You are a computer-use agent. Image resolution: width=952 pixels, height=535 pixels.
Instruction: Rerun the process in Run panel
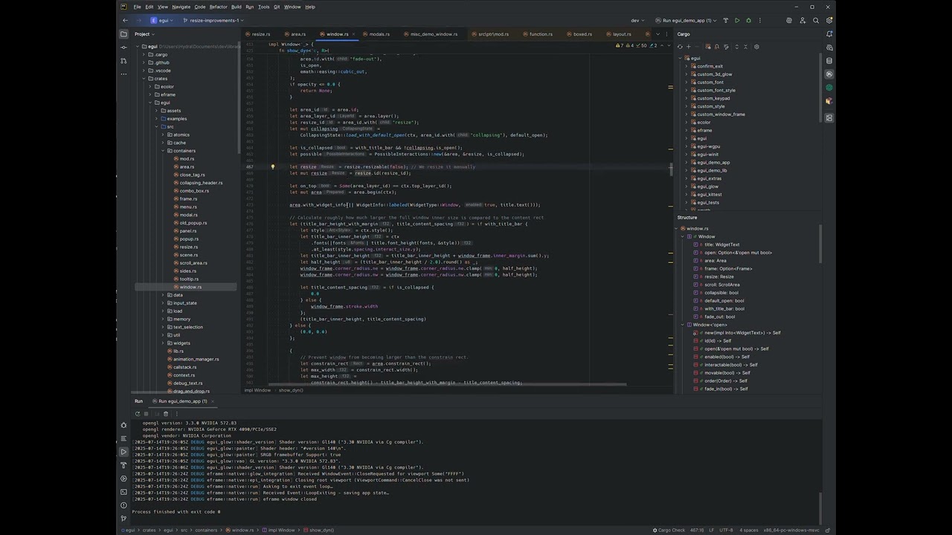coord(138,414)
